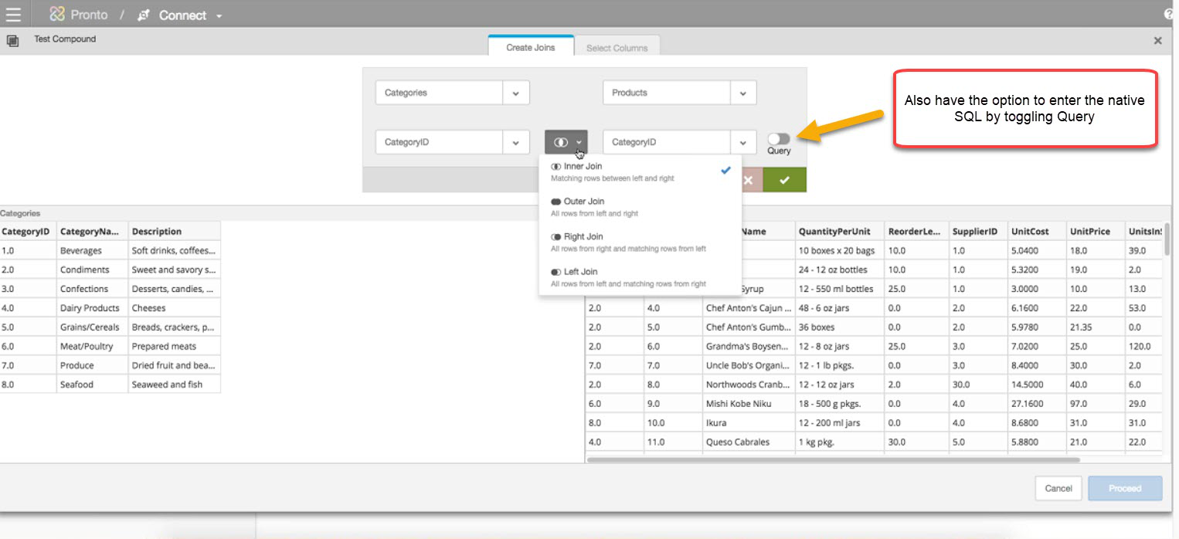Open the left CategoryID column dropdown
Viewport: 1179px width, 539px height.
click(515, 142)
